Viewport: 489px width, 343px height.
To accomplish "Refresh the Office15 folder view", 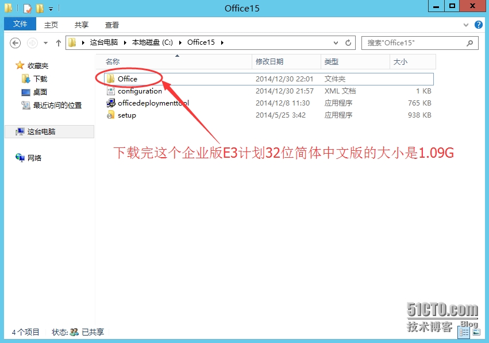I will 349,42.
